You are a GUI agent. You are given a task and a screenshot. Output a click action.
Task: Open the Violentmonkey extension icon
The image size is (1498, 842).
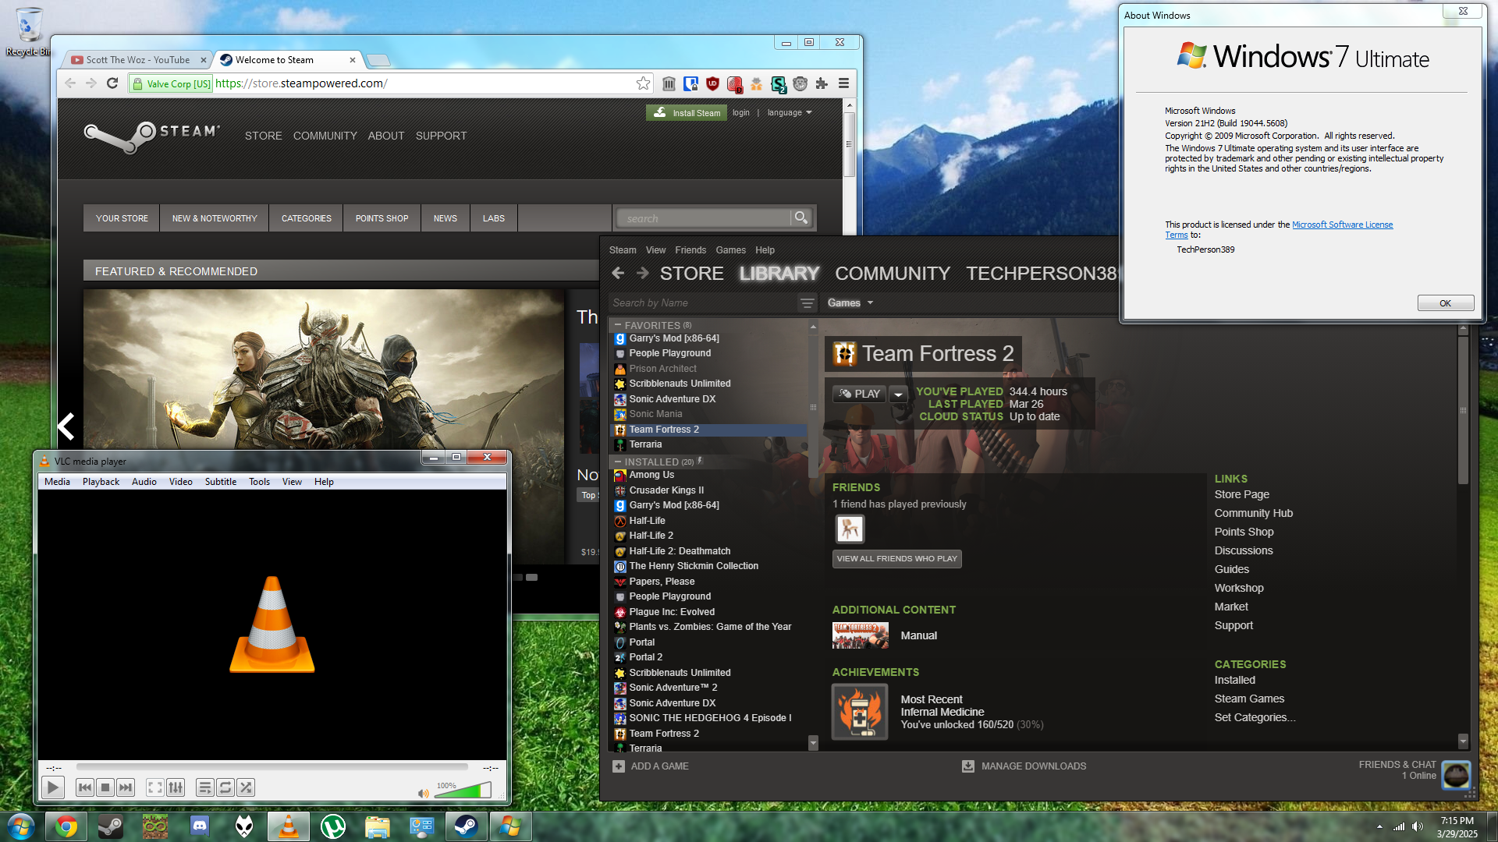pyautogui.click(x=800, y=83)
